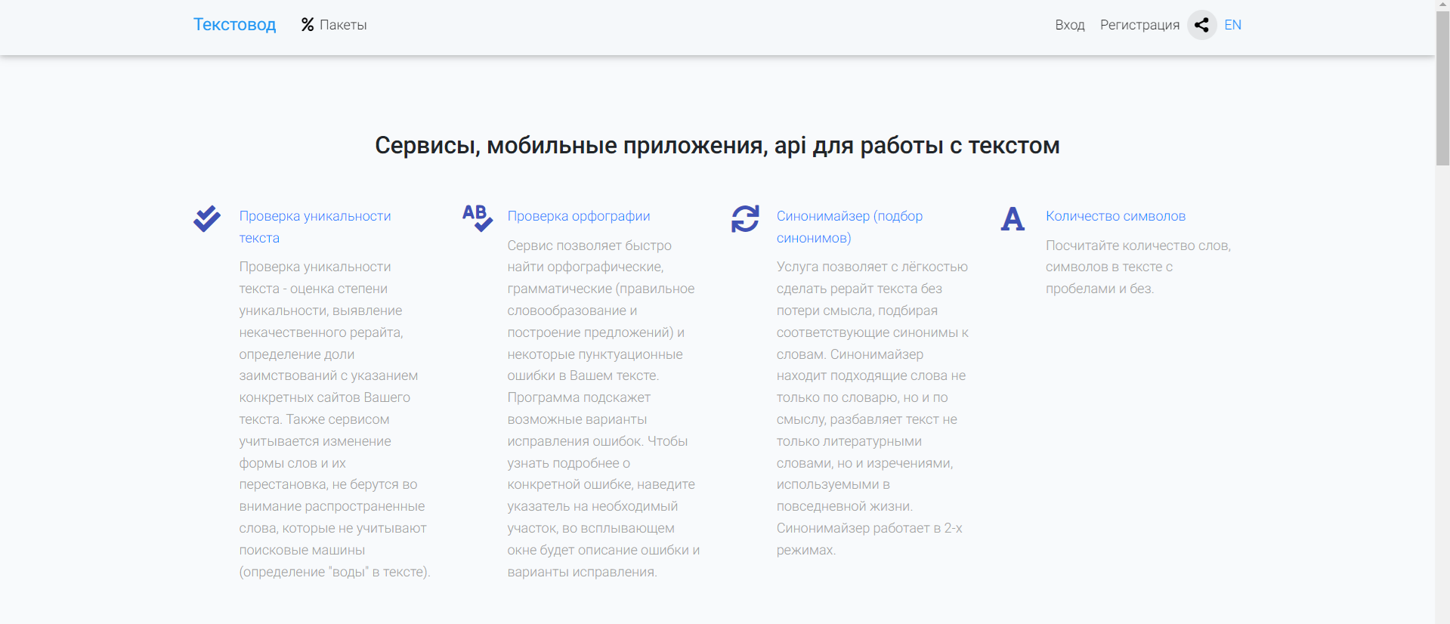The width and height of the screenshot is (1450, 624).
Task: Click the letter A character count icon
Action: pos(1013,219)
